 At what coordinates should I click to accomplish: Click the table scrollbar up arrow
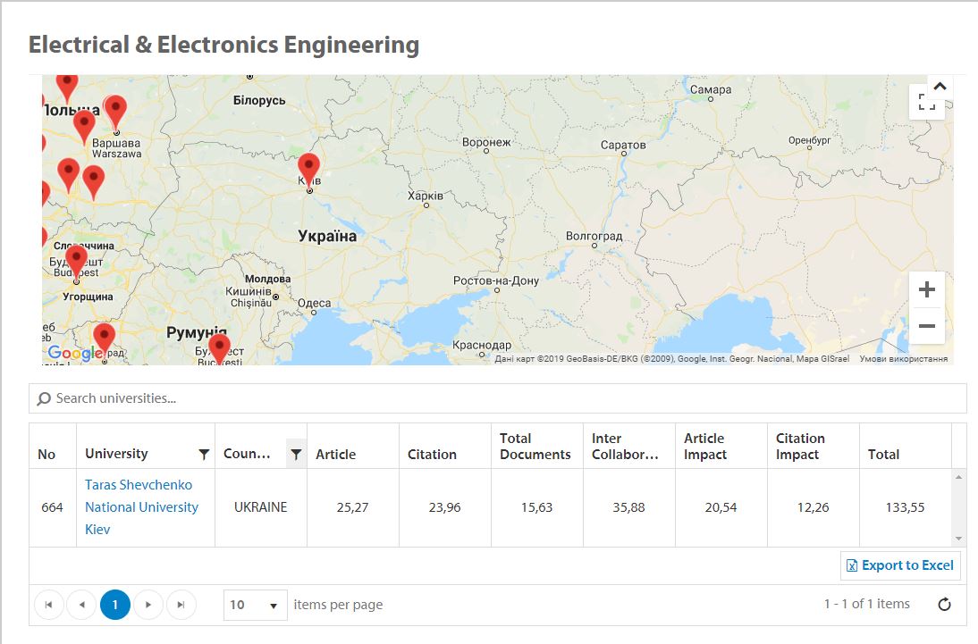point(958,477)
